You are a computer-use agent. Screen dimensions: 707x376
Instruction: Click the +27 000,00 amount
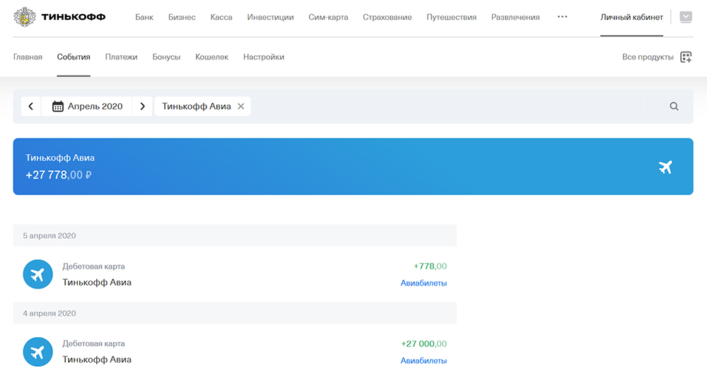point(423,343)
